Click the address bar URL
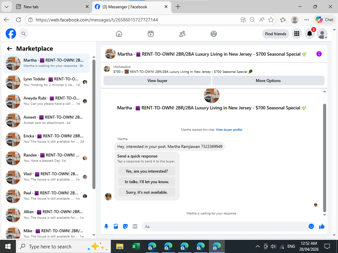Viewport: 338px width, 253px height. coord(97,20)
